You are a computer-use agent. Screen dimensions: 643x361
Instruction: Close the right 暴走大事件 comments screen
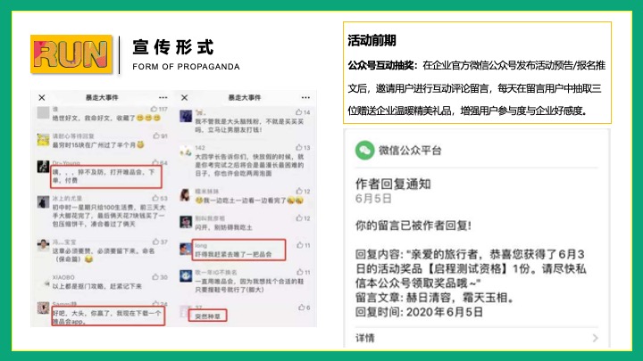coord(185,97)
